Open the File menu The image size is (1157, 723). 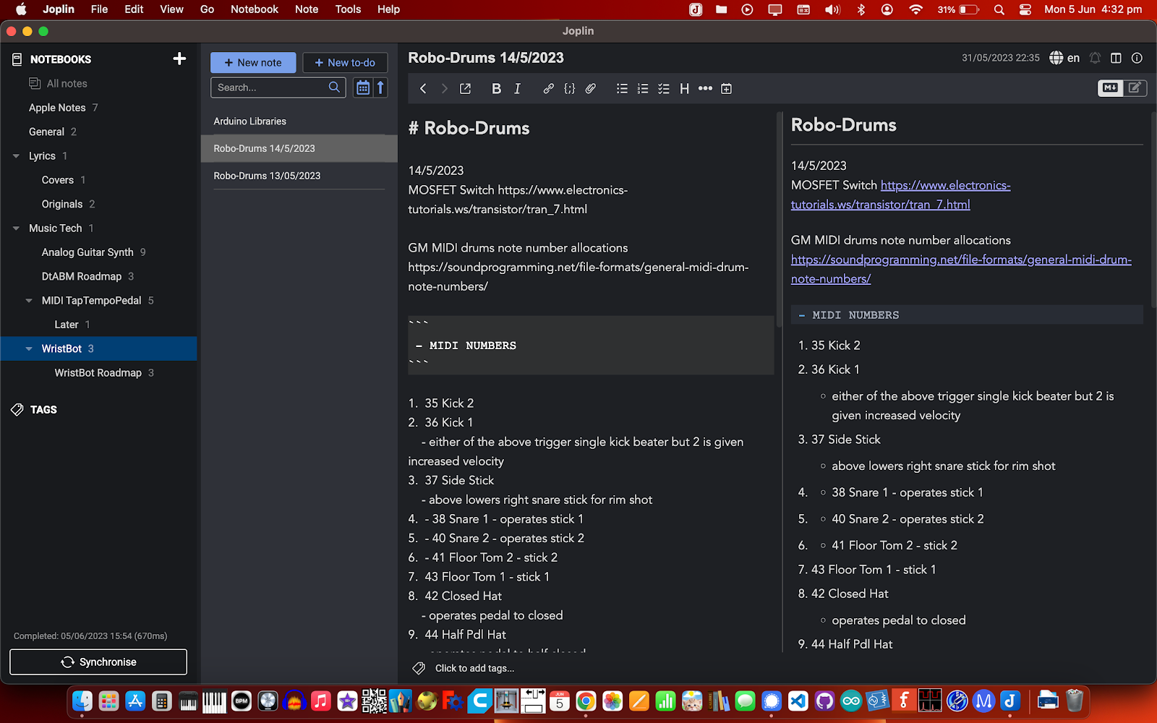pyautogui.click(x=99, y=9)
